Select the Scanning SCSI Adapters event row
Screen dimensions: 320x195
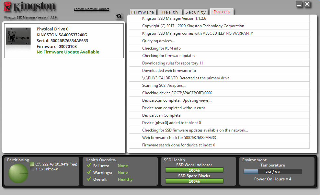219,86
